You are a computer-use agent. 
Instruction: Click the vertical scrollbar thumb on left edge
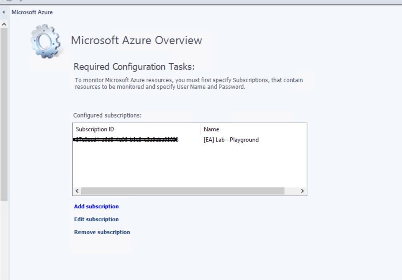(x=4, y=114)
